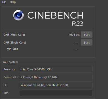Click the OS field showing Windows 10
Viewport: 108px width, 99px height.
[56, 85]
